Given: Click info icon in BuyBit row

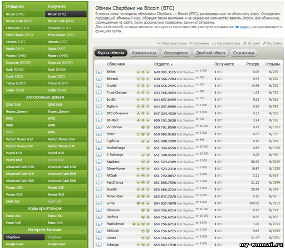Looking at the screenshot, I should (x=99, y=99).
